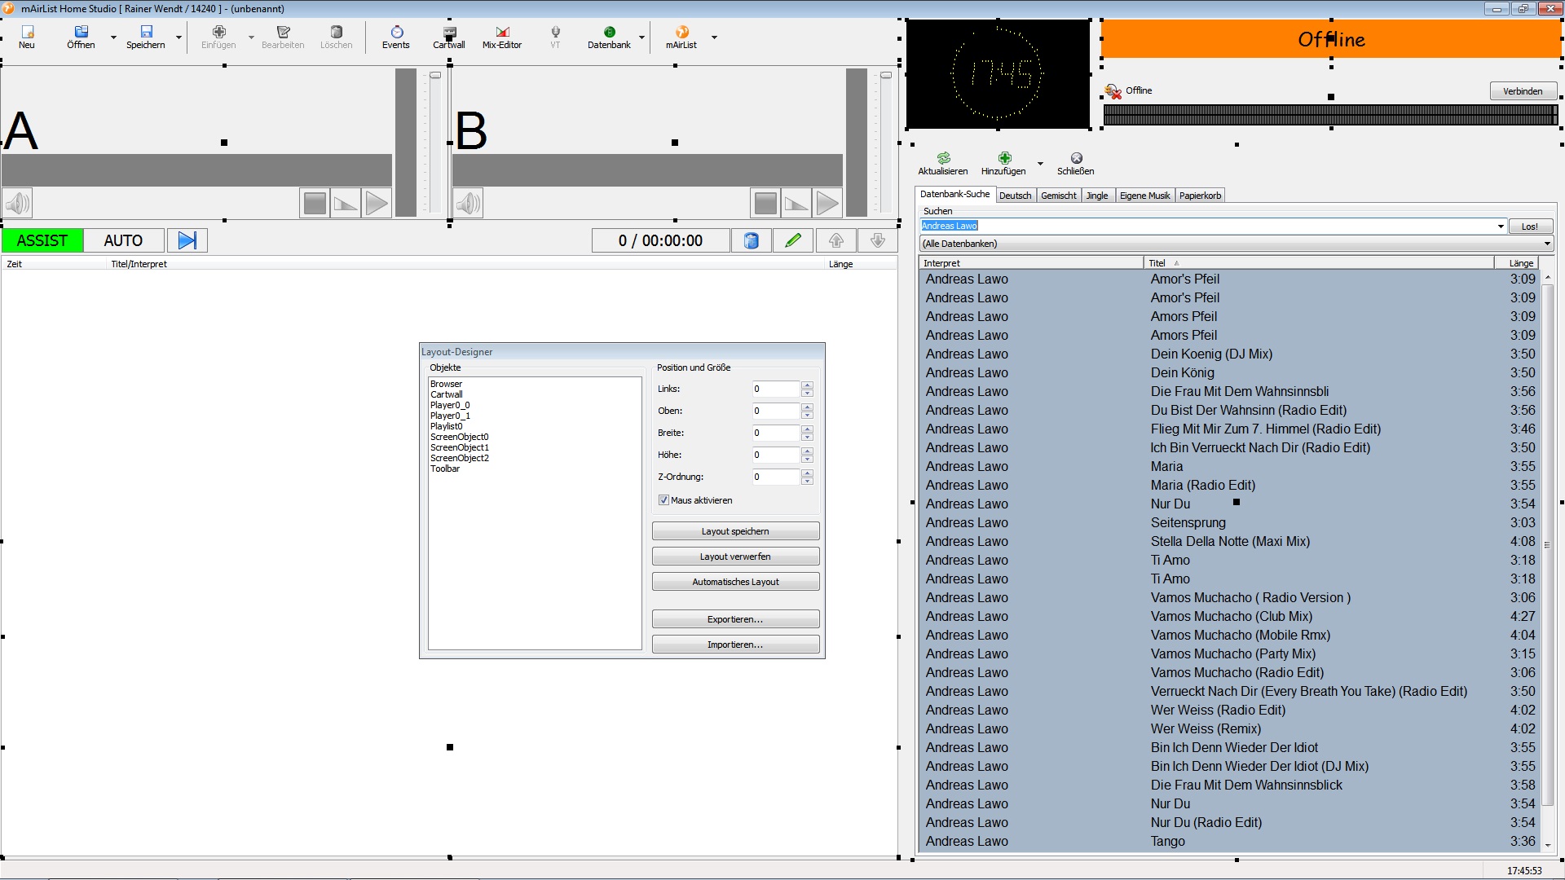Switch to the Jingle tab

[1097, 196]
